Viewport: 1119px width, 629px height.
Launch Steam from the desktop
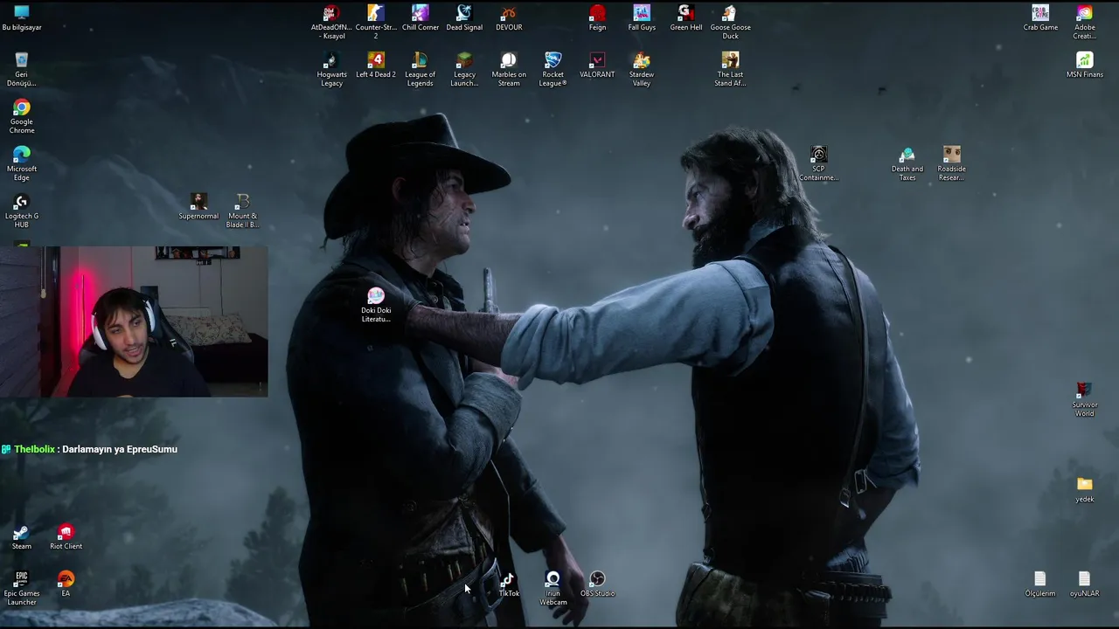click(22, 536)
